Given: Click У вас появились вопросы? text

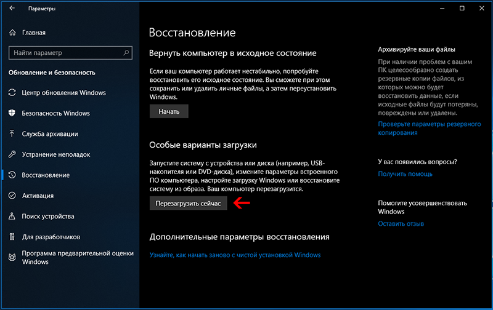Looking at the screenshot, I should click(x=417, y=162).
